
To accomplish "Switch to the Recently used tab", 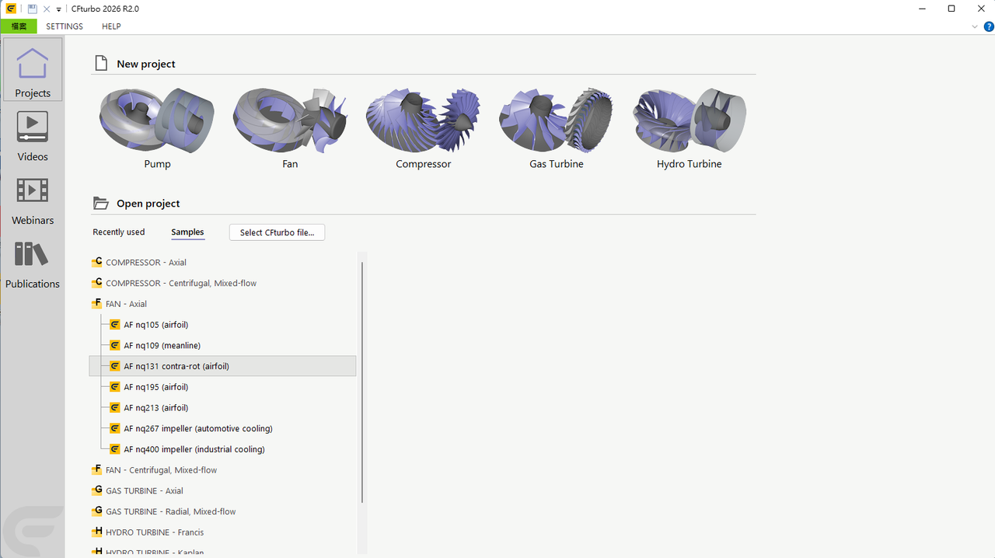I will [119, 232].
